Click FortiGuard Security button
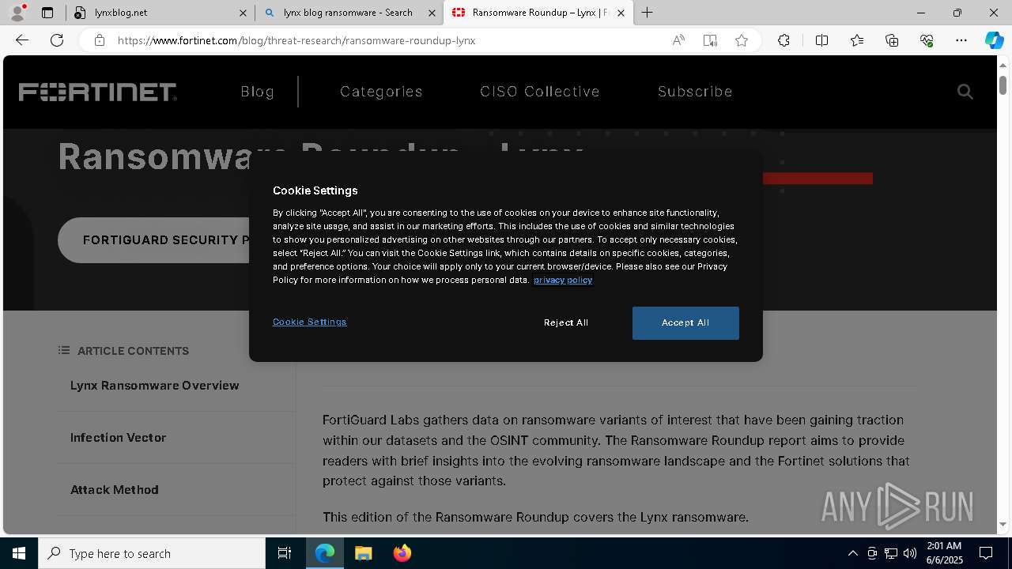The width and height of the screenshot is (1012, 569). (x=154, y=240)
